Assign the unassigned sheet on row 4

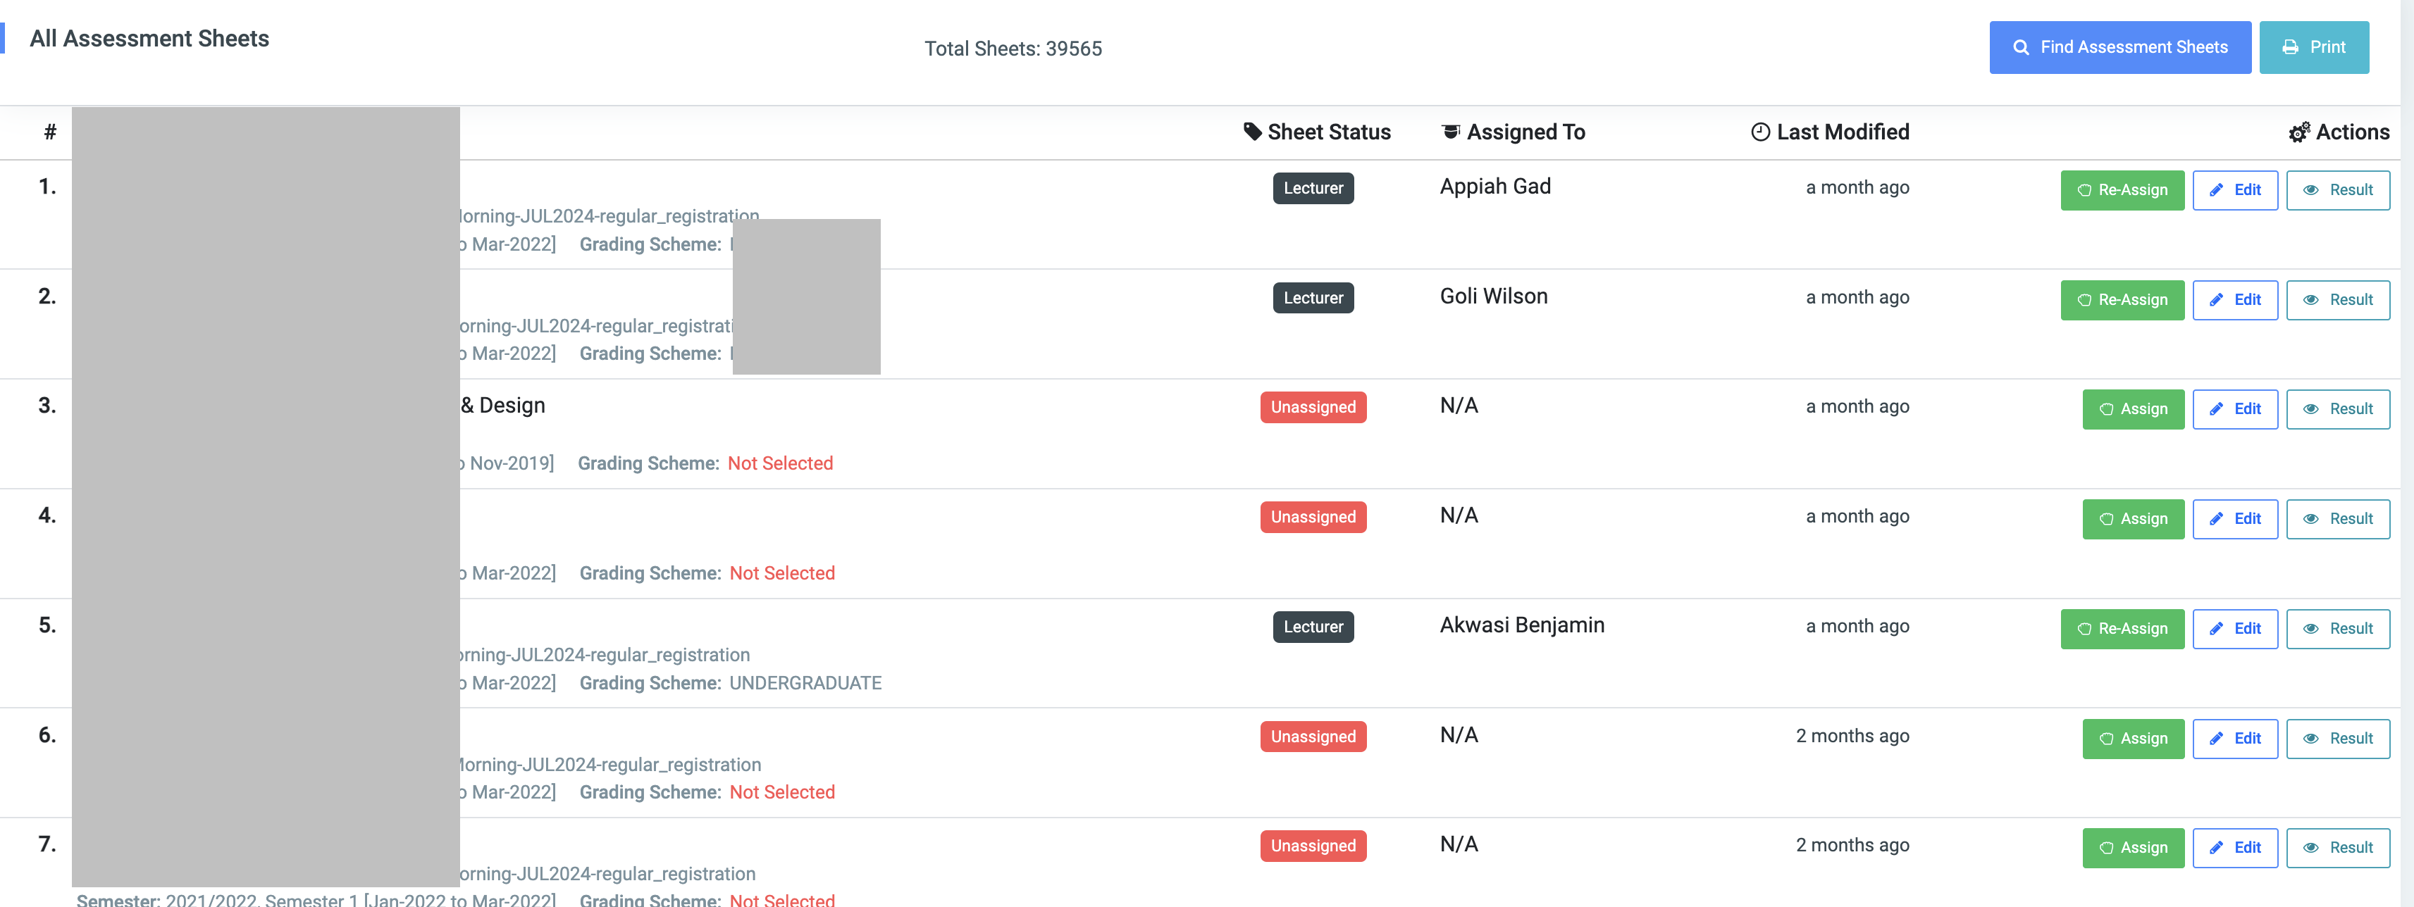(2134, 519)
